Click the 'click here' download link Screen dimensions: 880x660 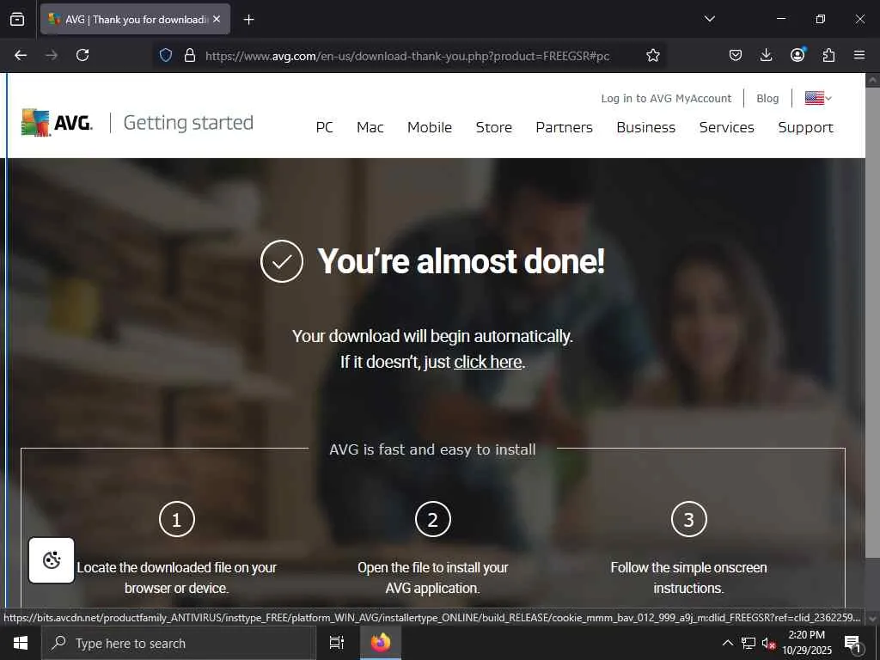click(x=488, y=362)
